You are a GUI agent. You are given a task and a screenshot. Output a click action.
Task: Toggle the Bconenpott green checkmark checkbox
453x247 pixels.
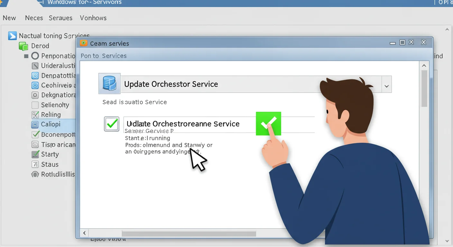(35, 134)
